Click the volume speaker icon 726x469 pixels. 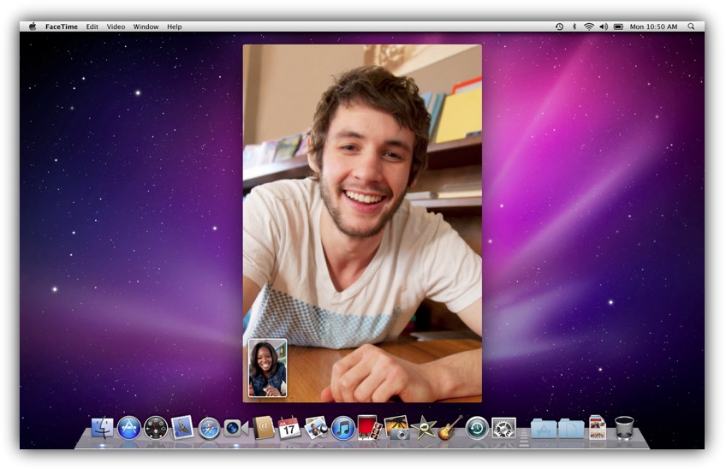point(604,27)
